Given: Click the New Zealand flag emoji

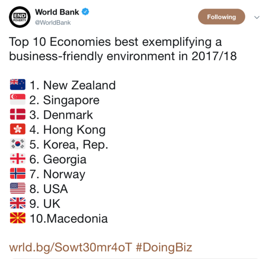Looking at the screenshot, I should [17, 85].
